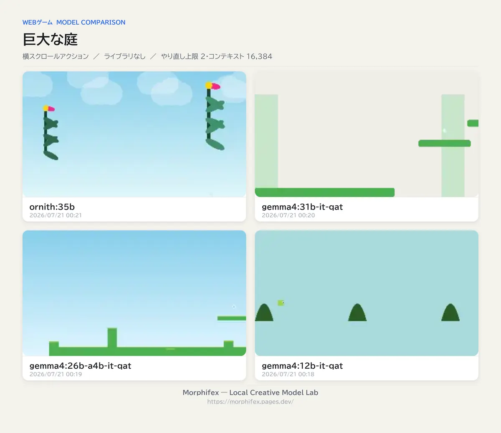
Task: Click the WEBゲーム MODEL COMPARISON breadcrumb
Action: click(74, 22)
